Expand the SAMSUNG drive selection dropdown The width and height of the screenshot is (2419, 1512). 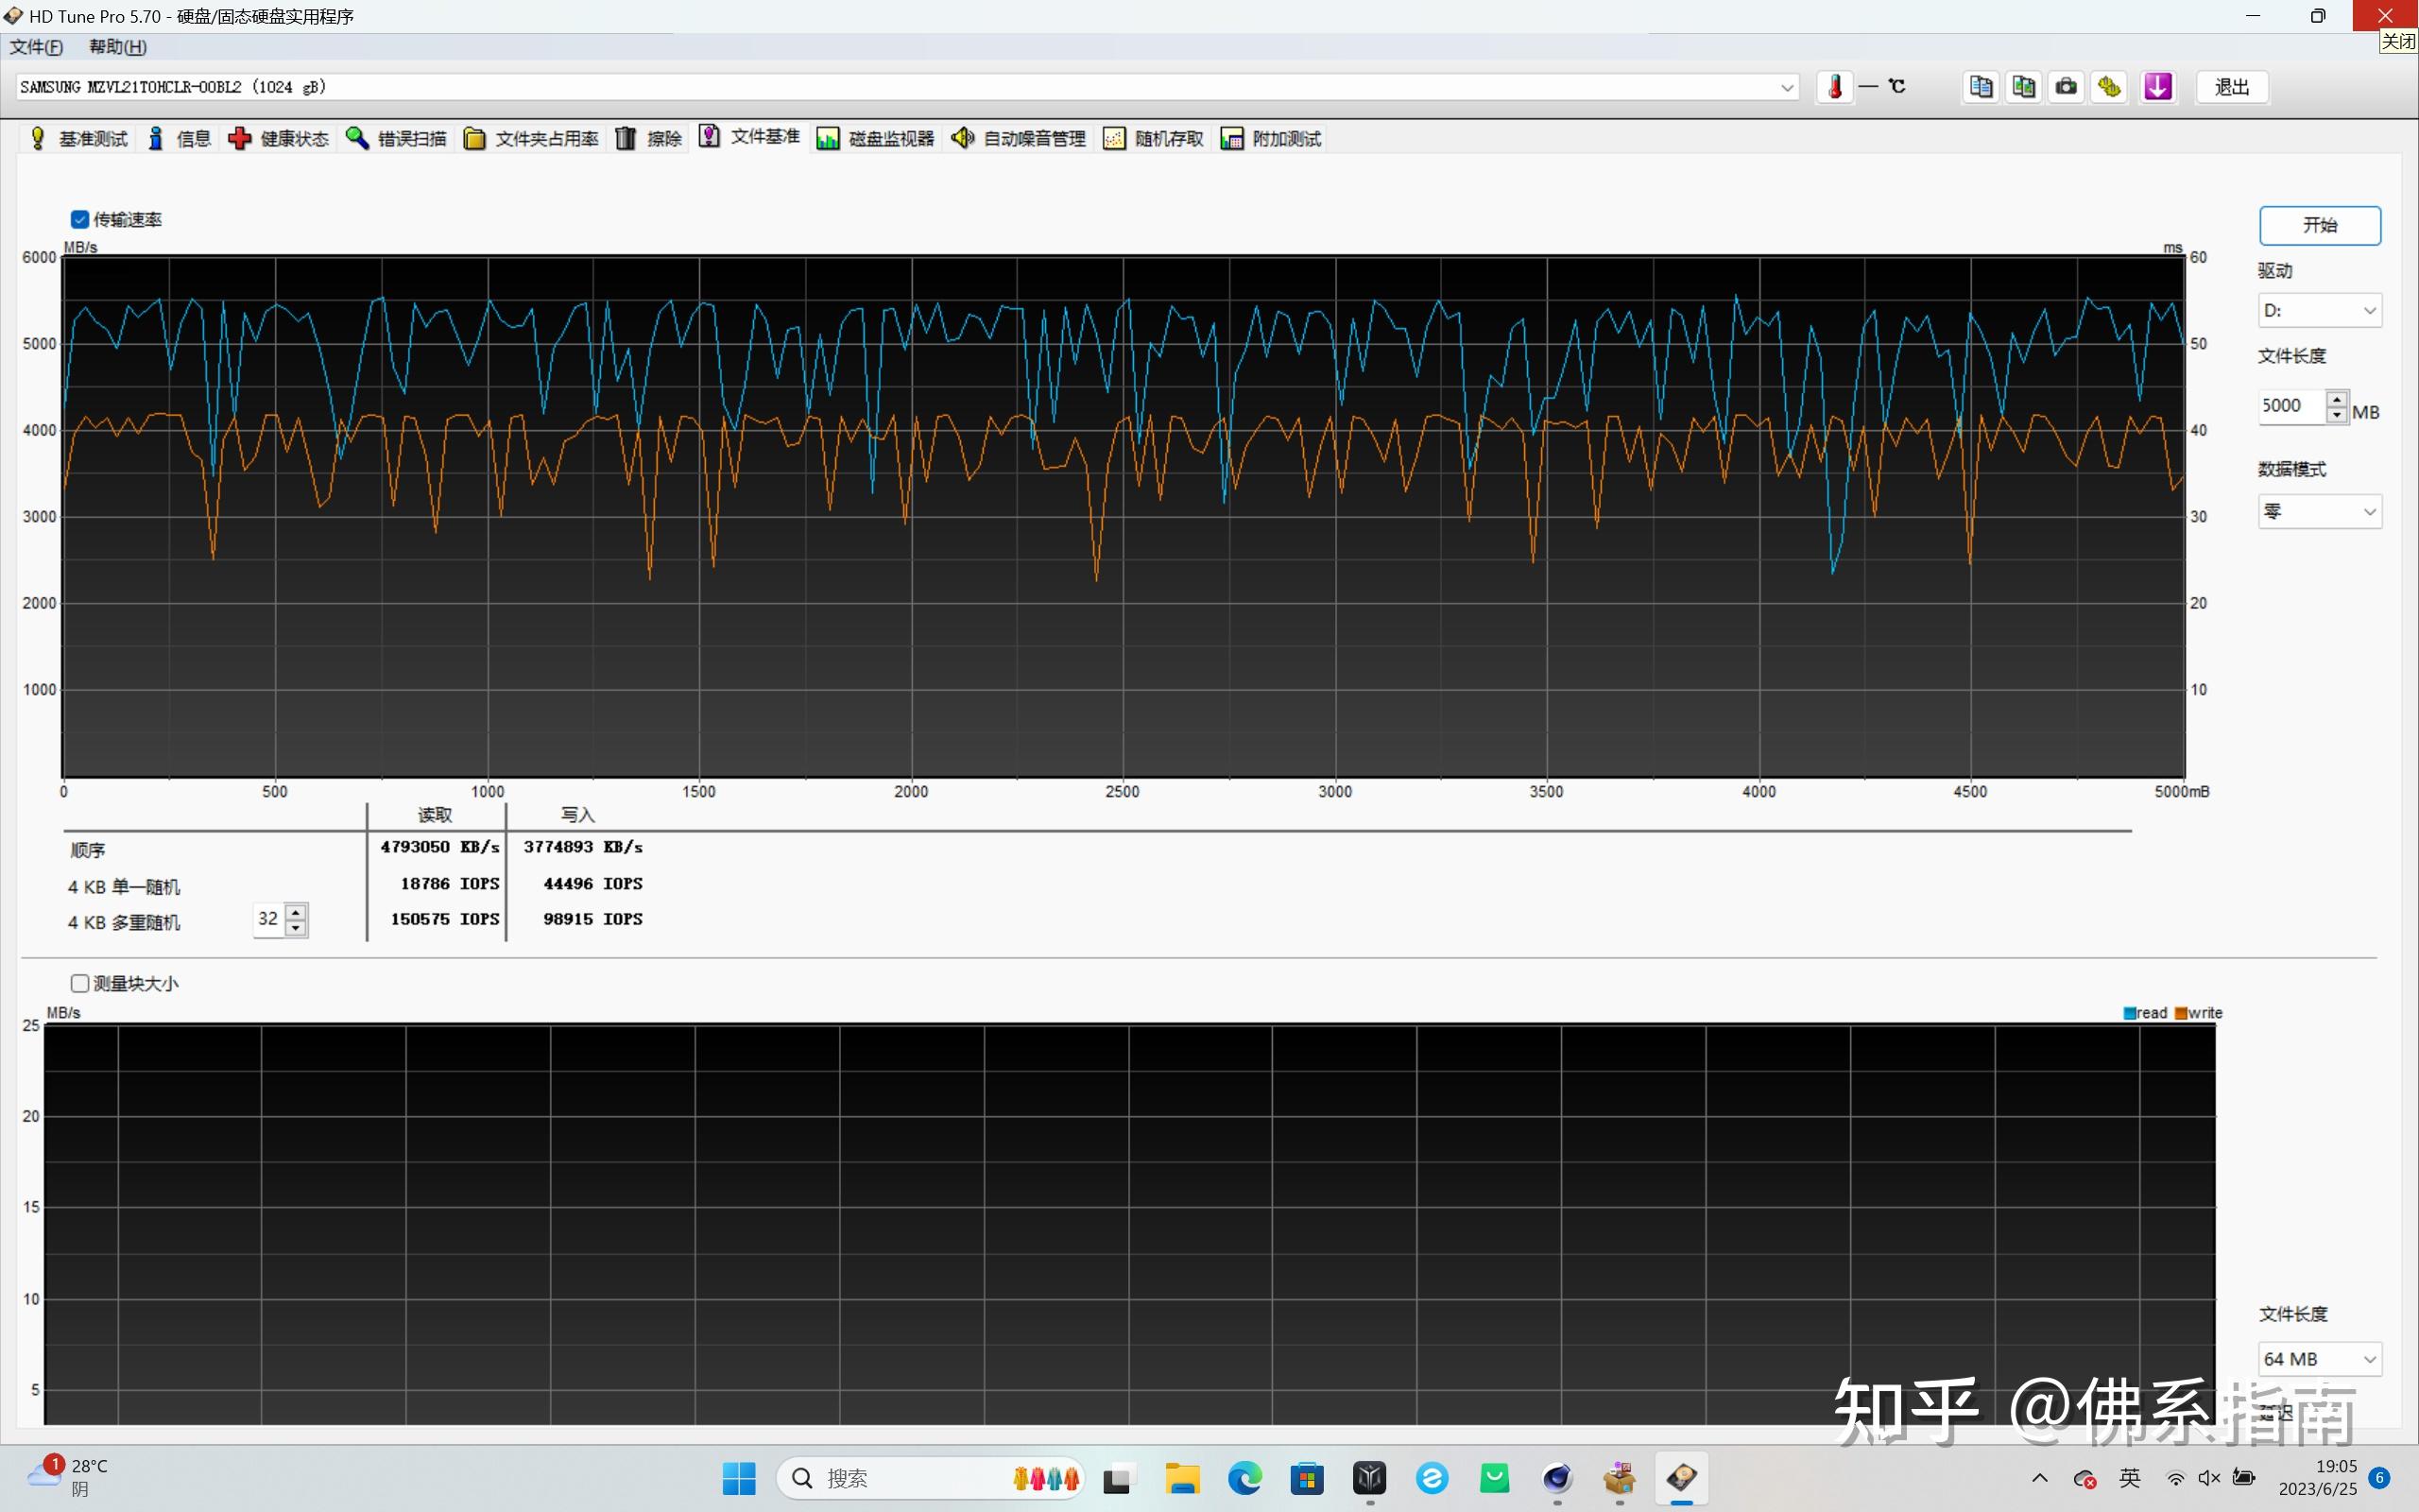[1786, 88]
